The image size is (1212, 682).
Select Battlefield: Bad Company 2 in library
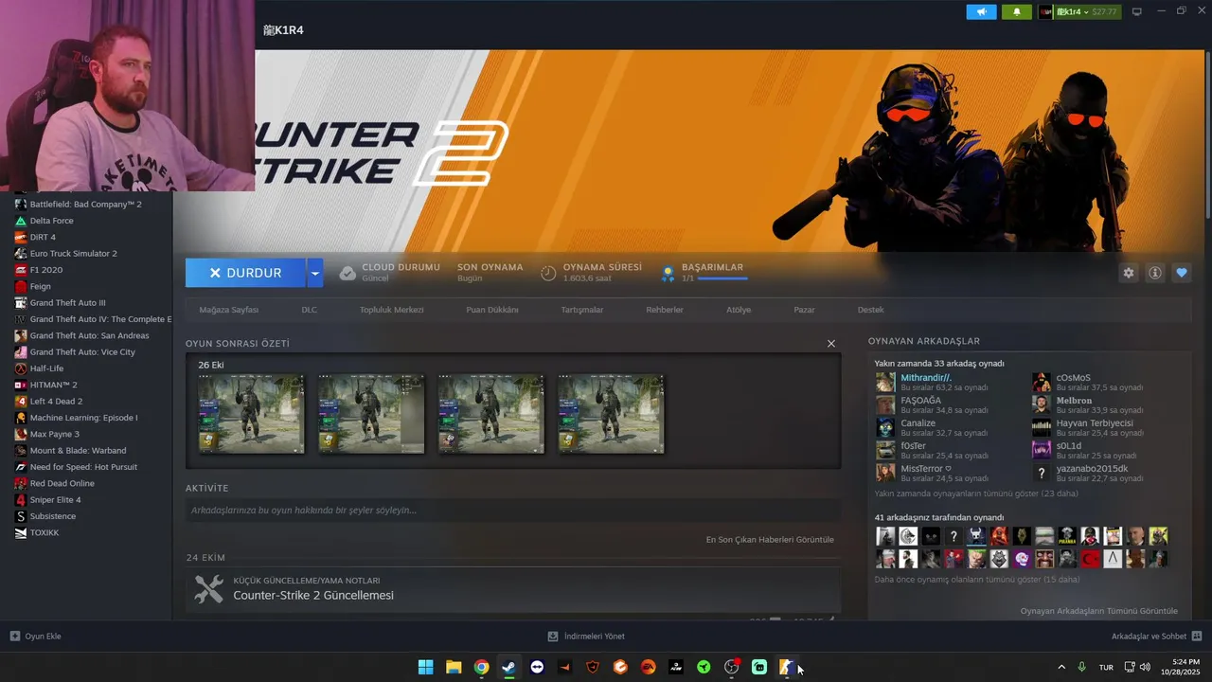[85, 205]
